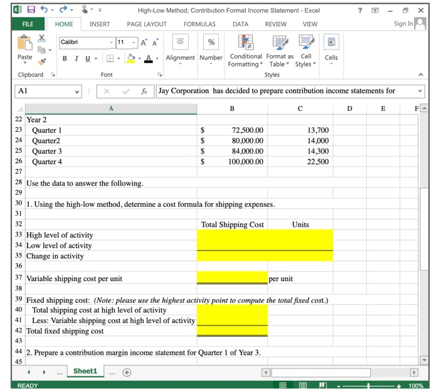Screen dimensions: 439x392
Task: Switch to the DATA tab
Action: pos(240,24)
